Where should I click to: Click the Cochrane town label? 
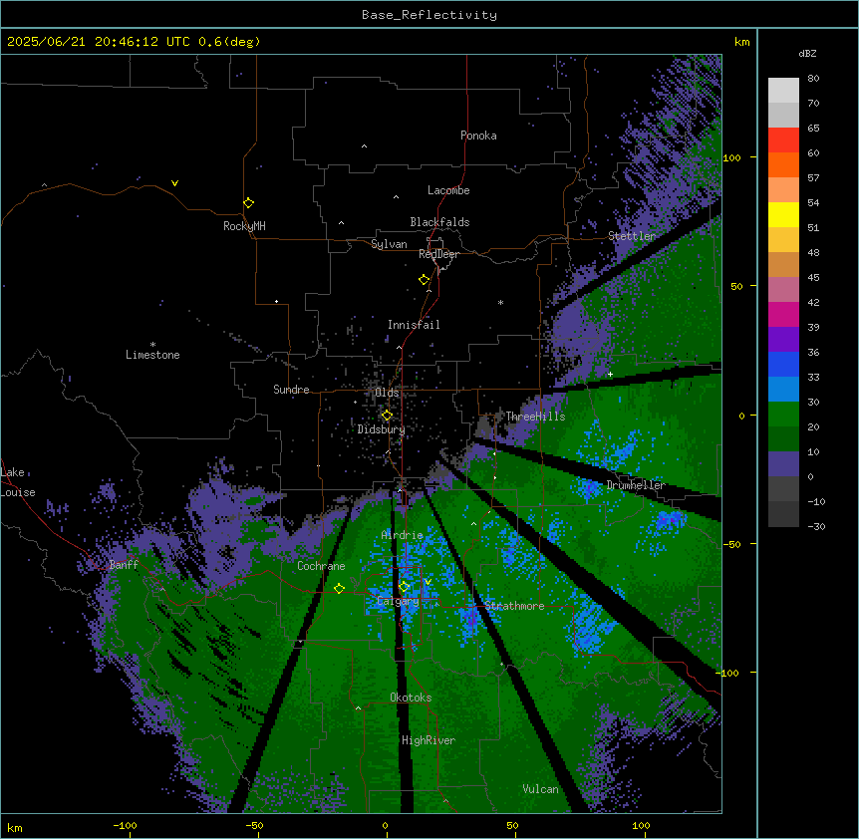click(x=321, y=566)
